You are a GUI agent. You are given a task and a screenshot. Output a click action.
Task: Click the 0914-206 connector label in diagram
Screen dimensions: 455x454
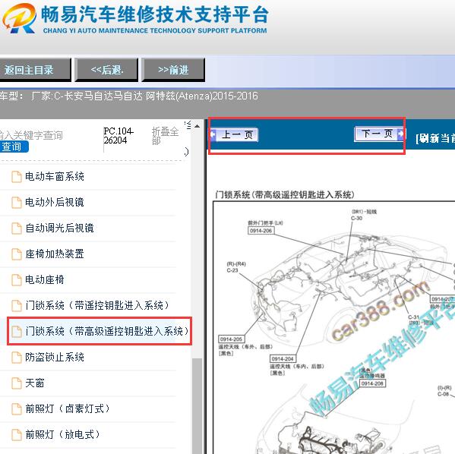click(261, 231)
